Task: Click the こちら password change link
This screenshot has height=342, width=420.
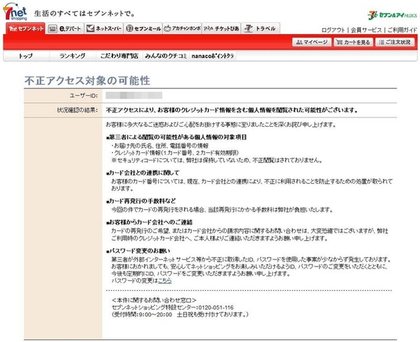Action: coord(164,281)
